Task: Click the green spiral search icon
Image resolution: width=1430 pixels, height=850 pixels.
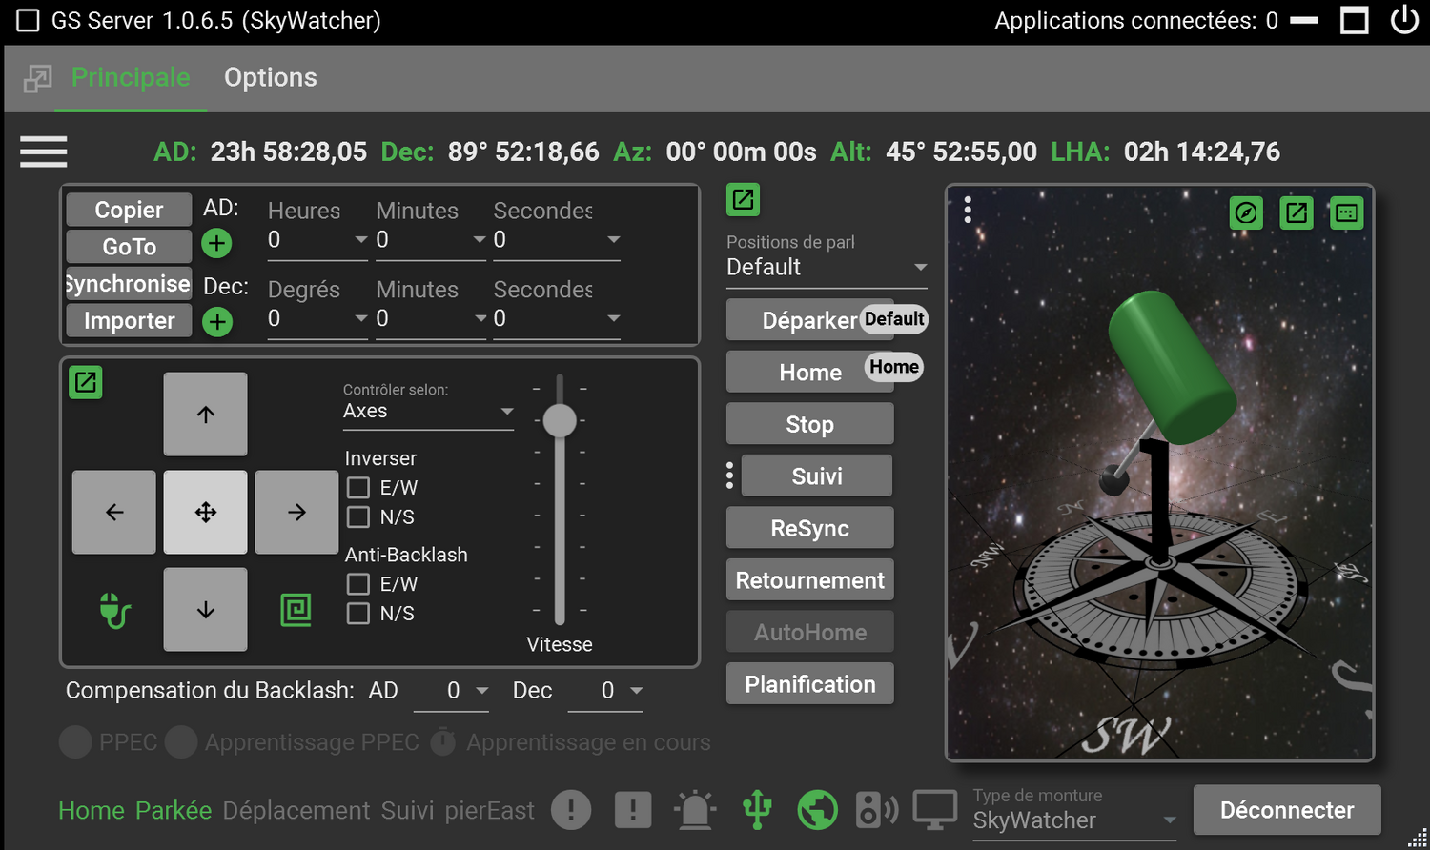Action: [296, 610]
